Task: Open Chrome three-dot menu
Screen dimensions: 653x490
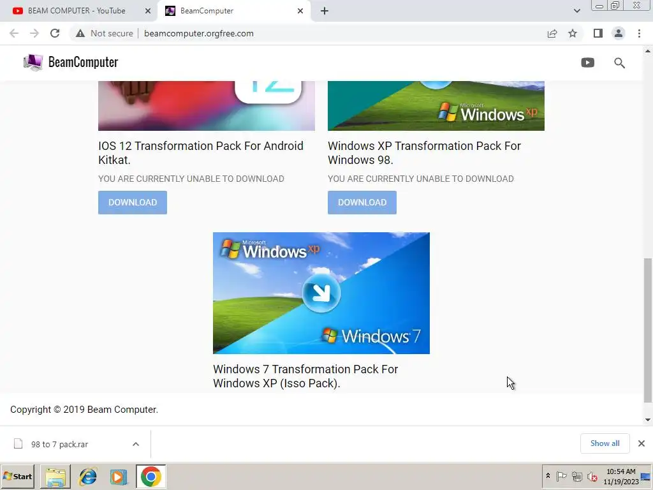Action: point(639,33)
